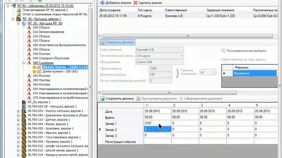The height and width of the screenshot is (158, 282).
Task: Click Замер 2 cell in column 2
Action: click(x=185, y=129)
